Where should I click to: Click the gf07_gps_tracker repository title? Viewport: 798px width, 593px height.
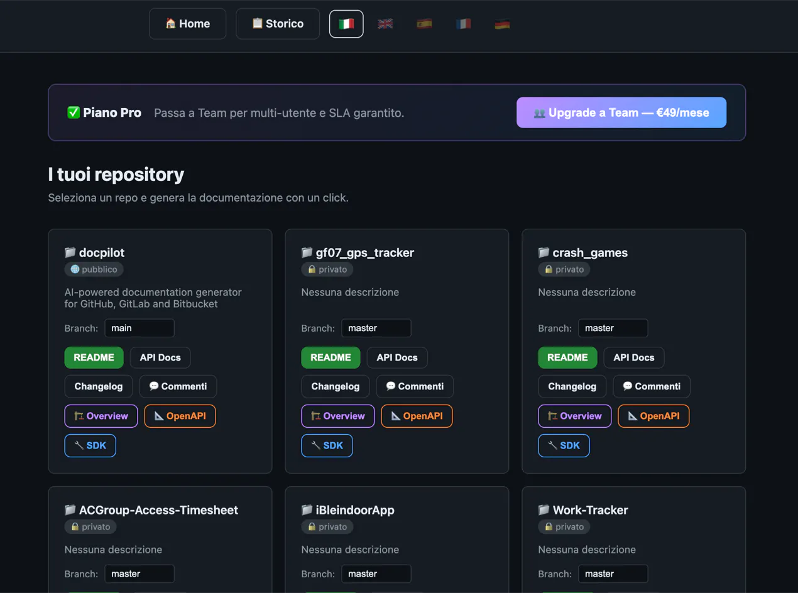pyautogui.click(x=358, y=253)
